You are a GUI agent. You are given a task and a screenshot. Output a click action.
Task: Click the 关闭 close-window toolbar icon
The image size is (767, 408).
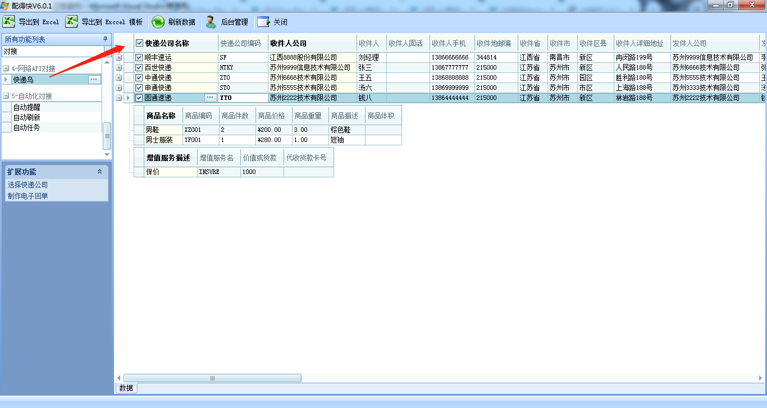(x=263, y=22)
